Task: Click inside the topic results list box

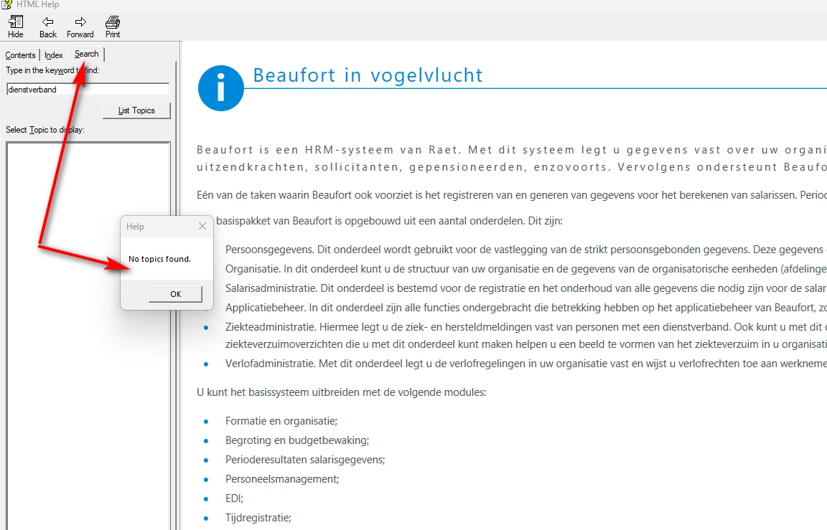Action: (88, 336)
